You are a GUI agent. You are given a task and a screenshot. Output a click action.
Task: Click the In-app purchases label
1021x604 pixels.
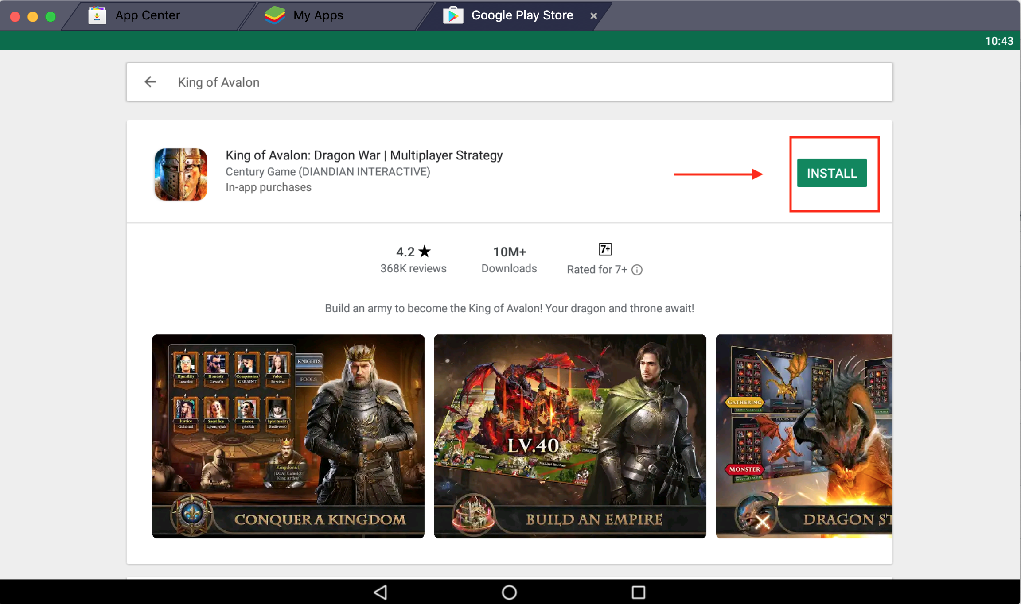[269, 187]
